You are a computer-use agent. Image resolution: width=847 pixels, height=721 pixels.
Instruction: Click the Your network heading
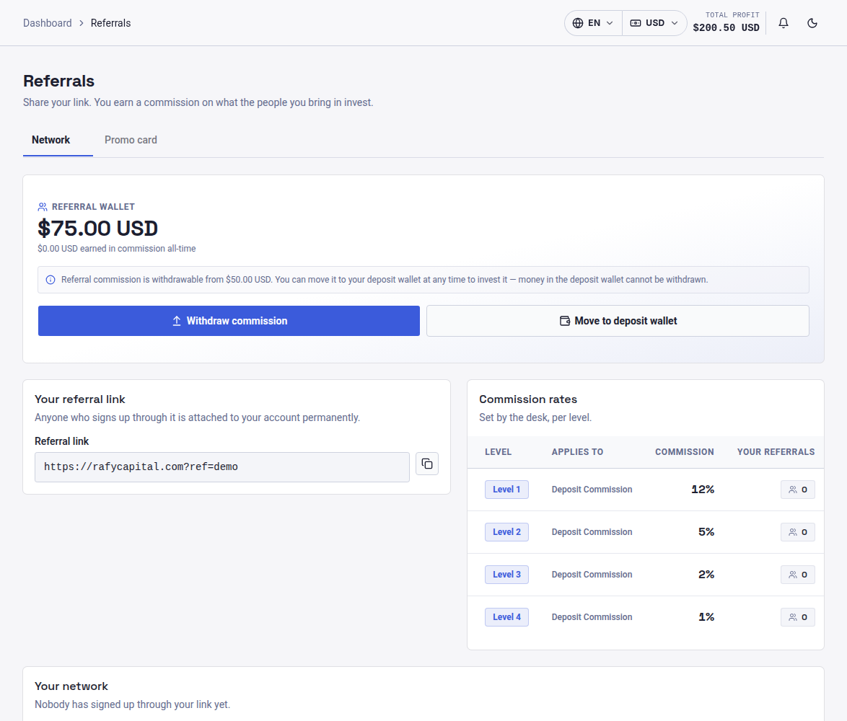tap(71, 686)
